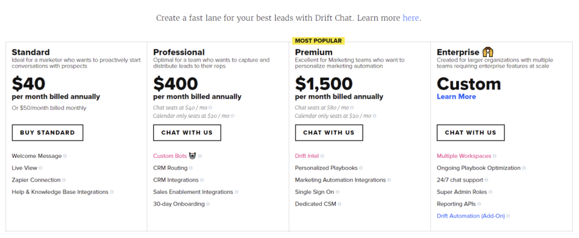This screenshot has height=238, width=579.
Task: Click the info icon next to Dedicated CSM
Action: point(339,204)
